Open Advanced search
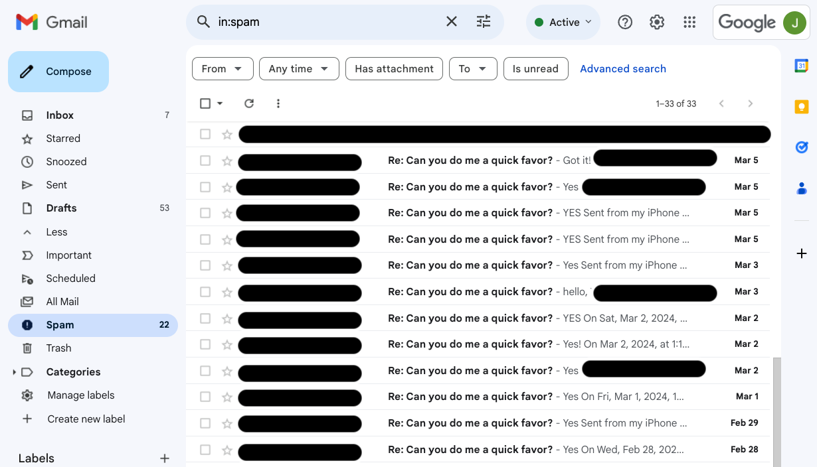Screen dimensions: 817x467 (623, 68)
